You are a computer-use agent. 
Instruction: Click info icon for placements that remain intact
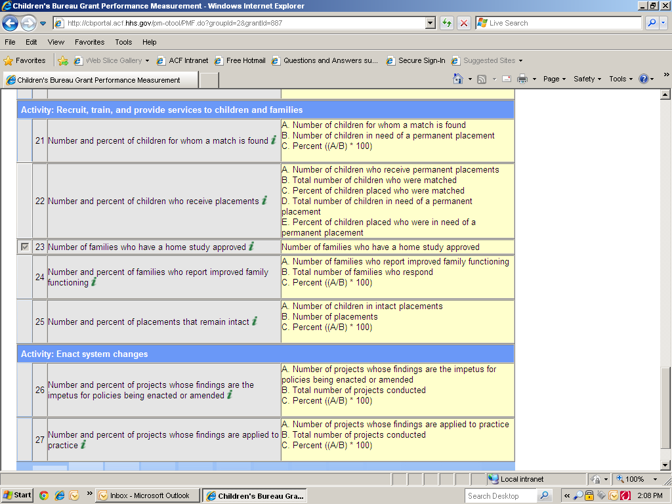pos(255,321)
